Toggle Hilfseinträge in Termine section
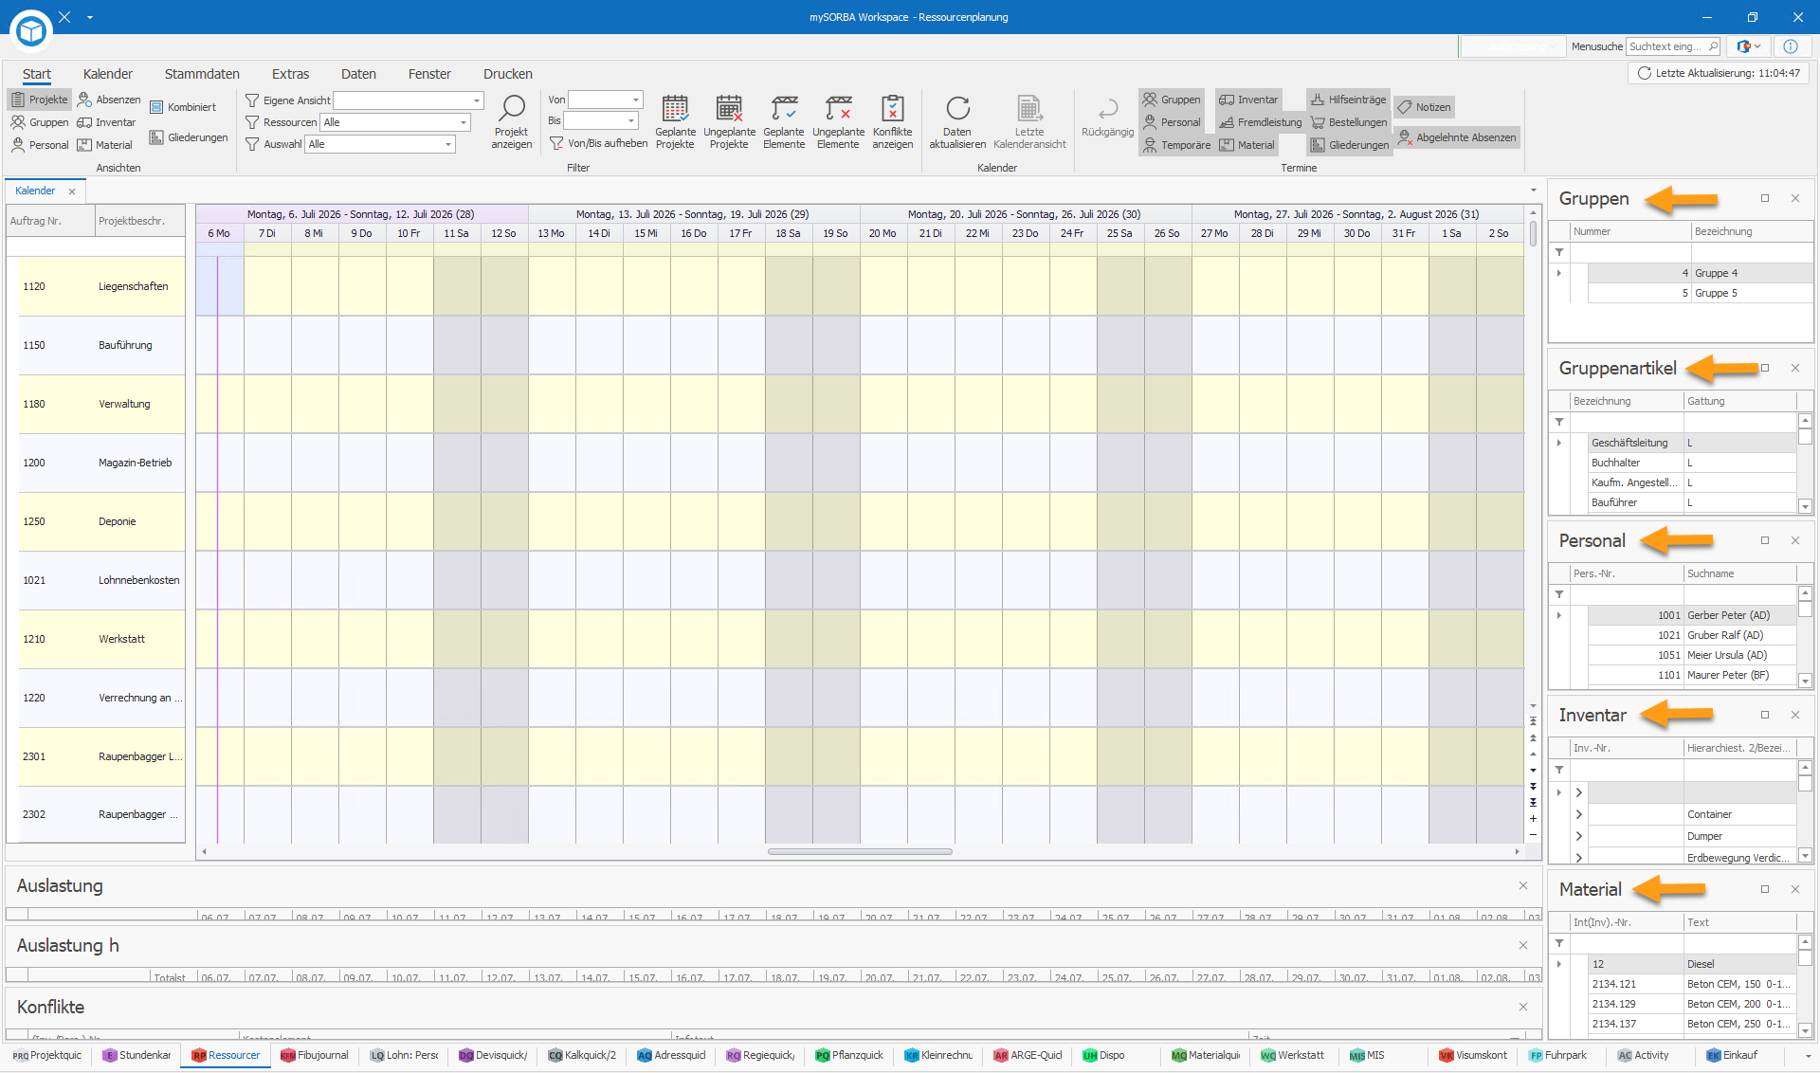 (1349, 100)
